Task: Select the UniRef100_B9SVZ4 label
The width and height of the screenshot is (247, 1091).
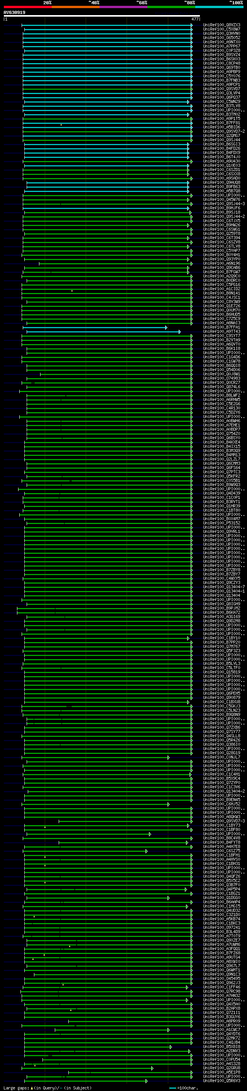Action: (x=221, y=55)
